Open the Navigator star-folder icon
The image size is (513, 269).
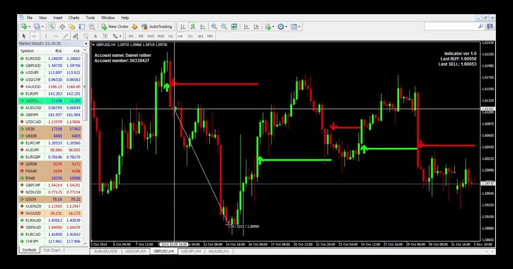[x=72, y=26]
